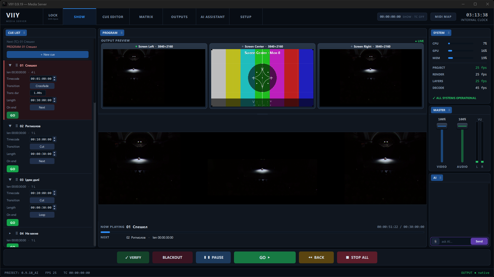Screen dimensions: 494x277
Task: Open the MATRIX tab
Action: pos(146,17)
